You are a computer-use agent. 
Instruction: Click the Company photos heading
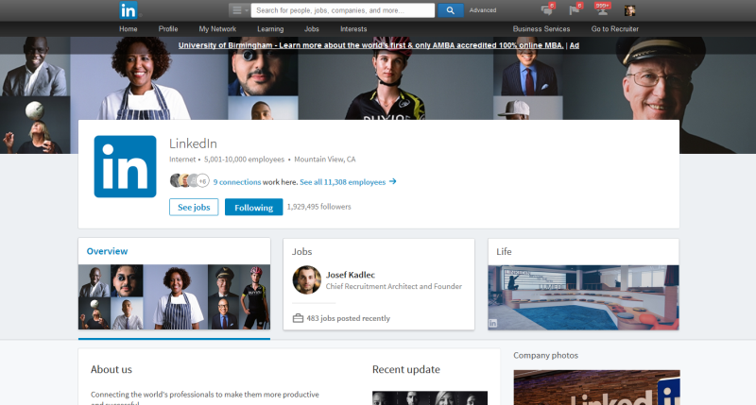[546, 355]
